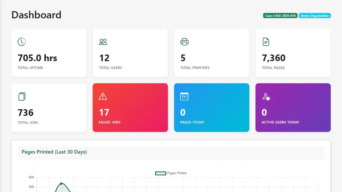This screenshot has width=342, height=192.
Task: Click the TOTAL PAGES label
Action: 273,68
